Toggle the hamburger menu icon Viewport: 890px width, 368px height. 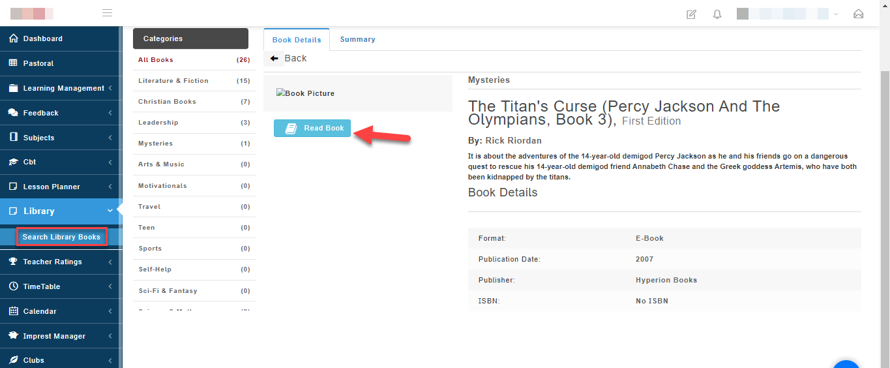click(108, 13)
